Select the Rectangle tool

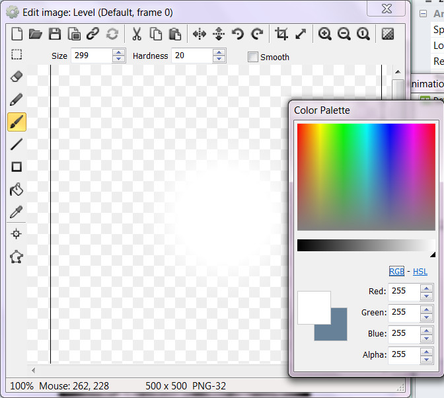17,167
